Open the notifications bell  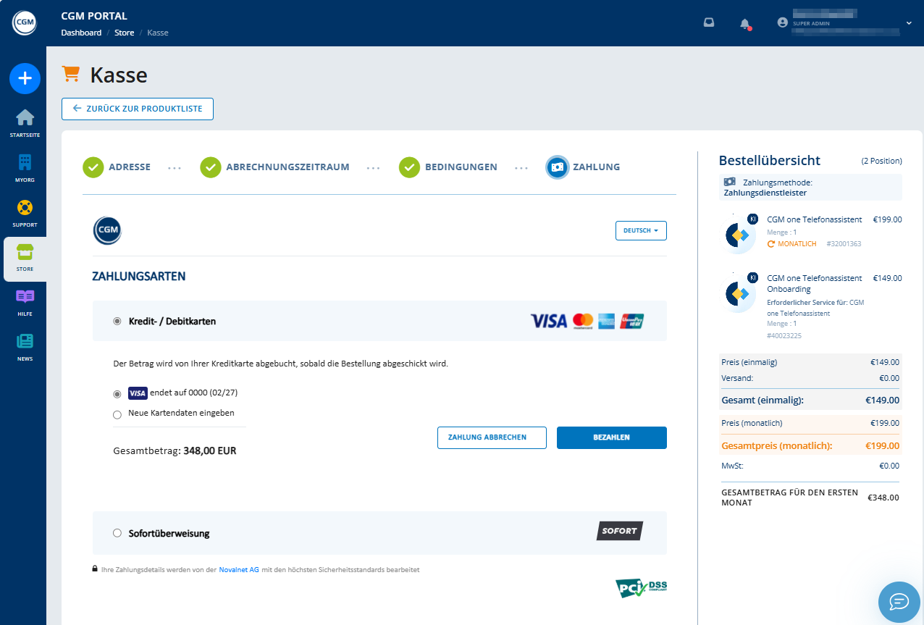pyautogui.click(x=745, y=22)
